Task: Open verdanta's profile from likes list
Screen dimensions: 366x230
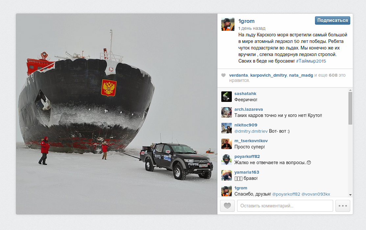Action: click(x=238, y=75)
